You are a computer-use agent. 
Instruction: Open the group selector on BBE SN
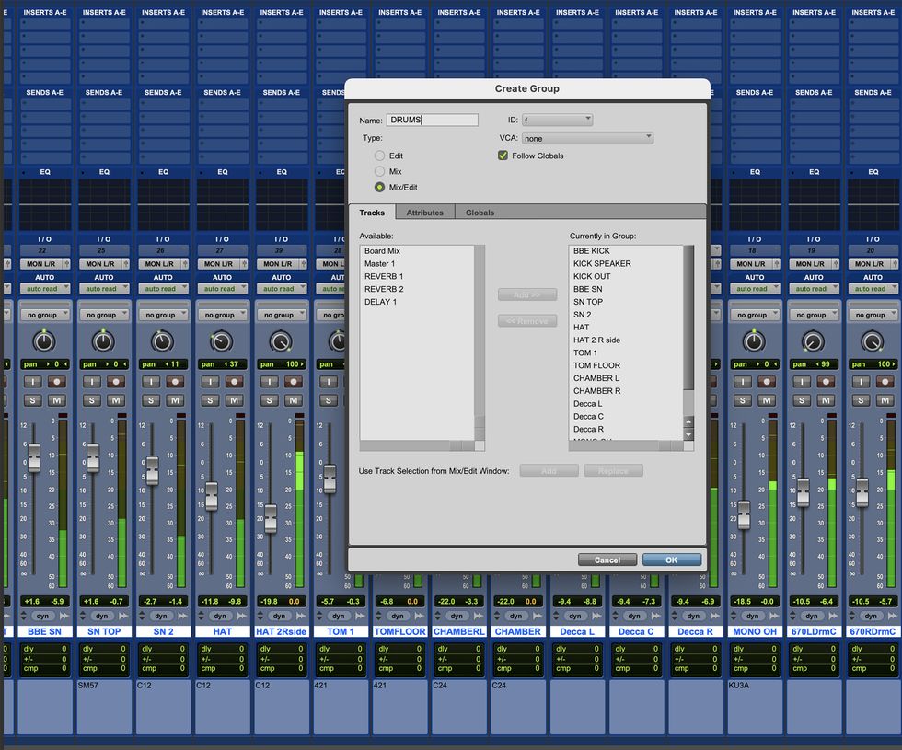(45, 315)
